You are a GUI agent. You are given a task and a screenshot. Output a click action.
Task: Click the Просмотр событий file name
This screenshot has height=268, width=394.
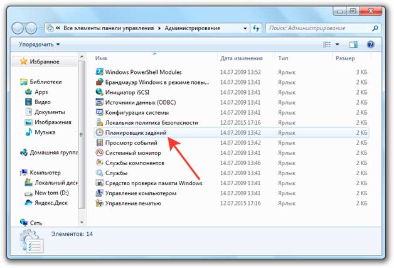[x=131, y=142]
